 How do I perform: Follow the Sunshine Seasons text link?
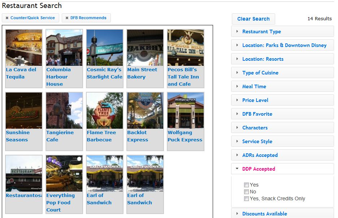(x=18, y=136)
